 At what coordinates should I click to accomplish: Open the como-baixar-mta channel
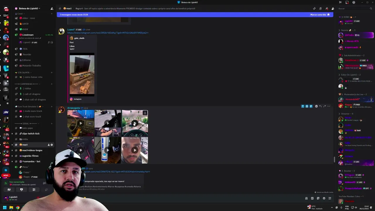[34, 77]
